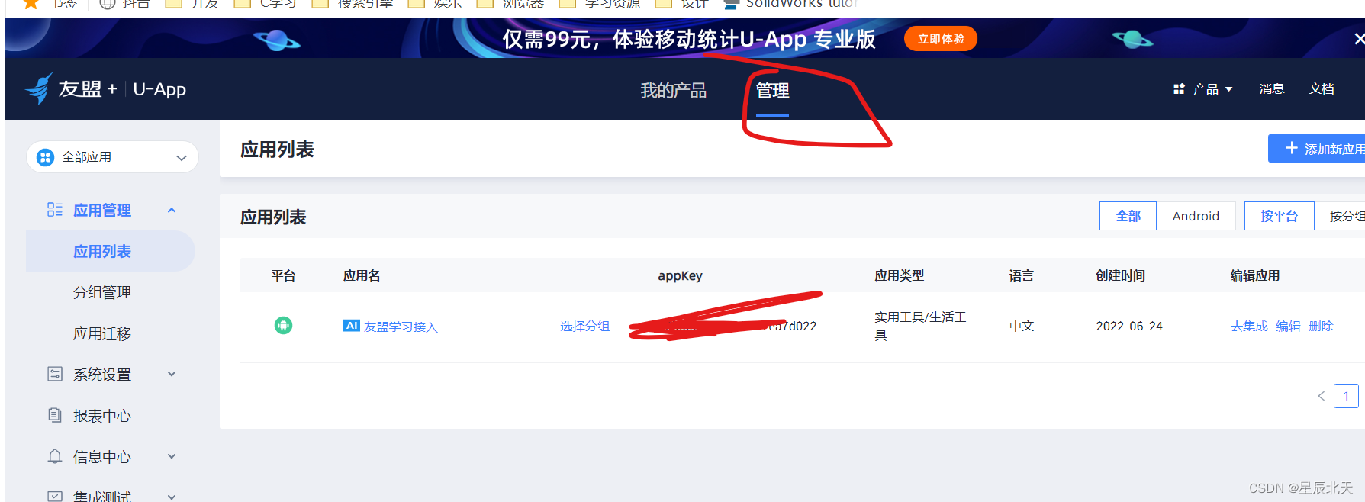Screen dimensions: 1365x502
Task: Select 应用列表 in the sidebar
Action: 110,251
